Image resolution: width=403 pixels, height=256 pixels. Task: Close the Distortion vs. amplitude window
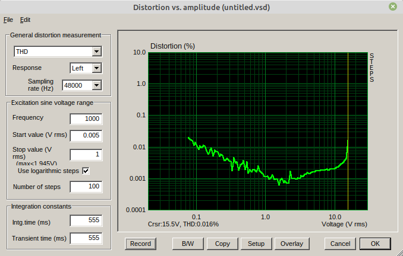point(393,7)
